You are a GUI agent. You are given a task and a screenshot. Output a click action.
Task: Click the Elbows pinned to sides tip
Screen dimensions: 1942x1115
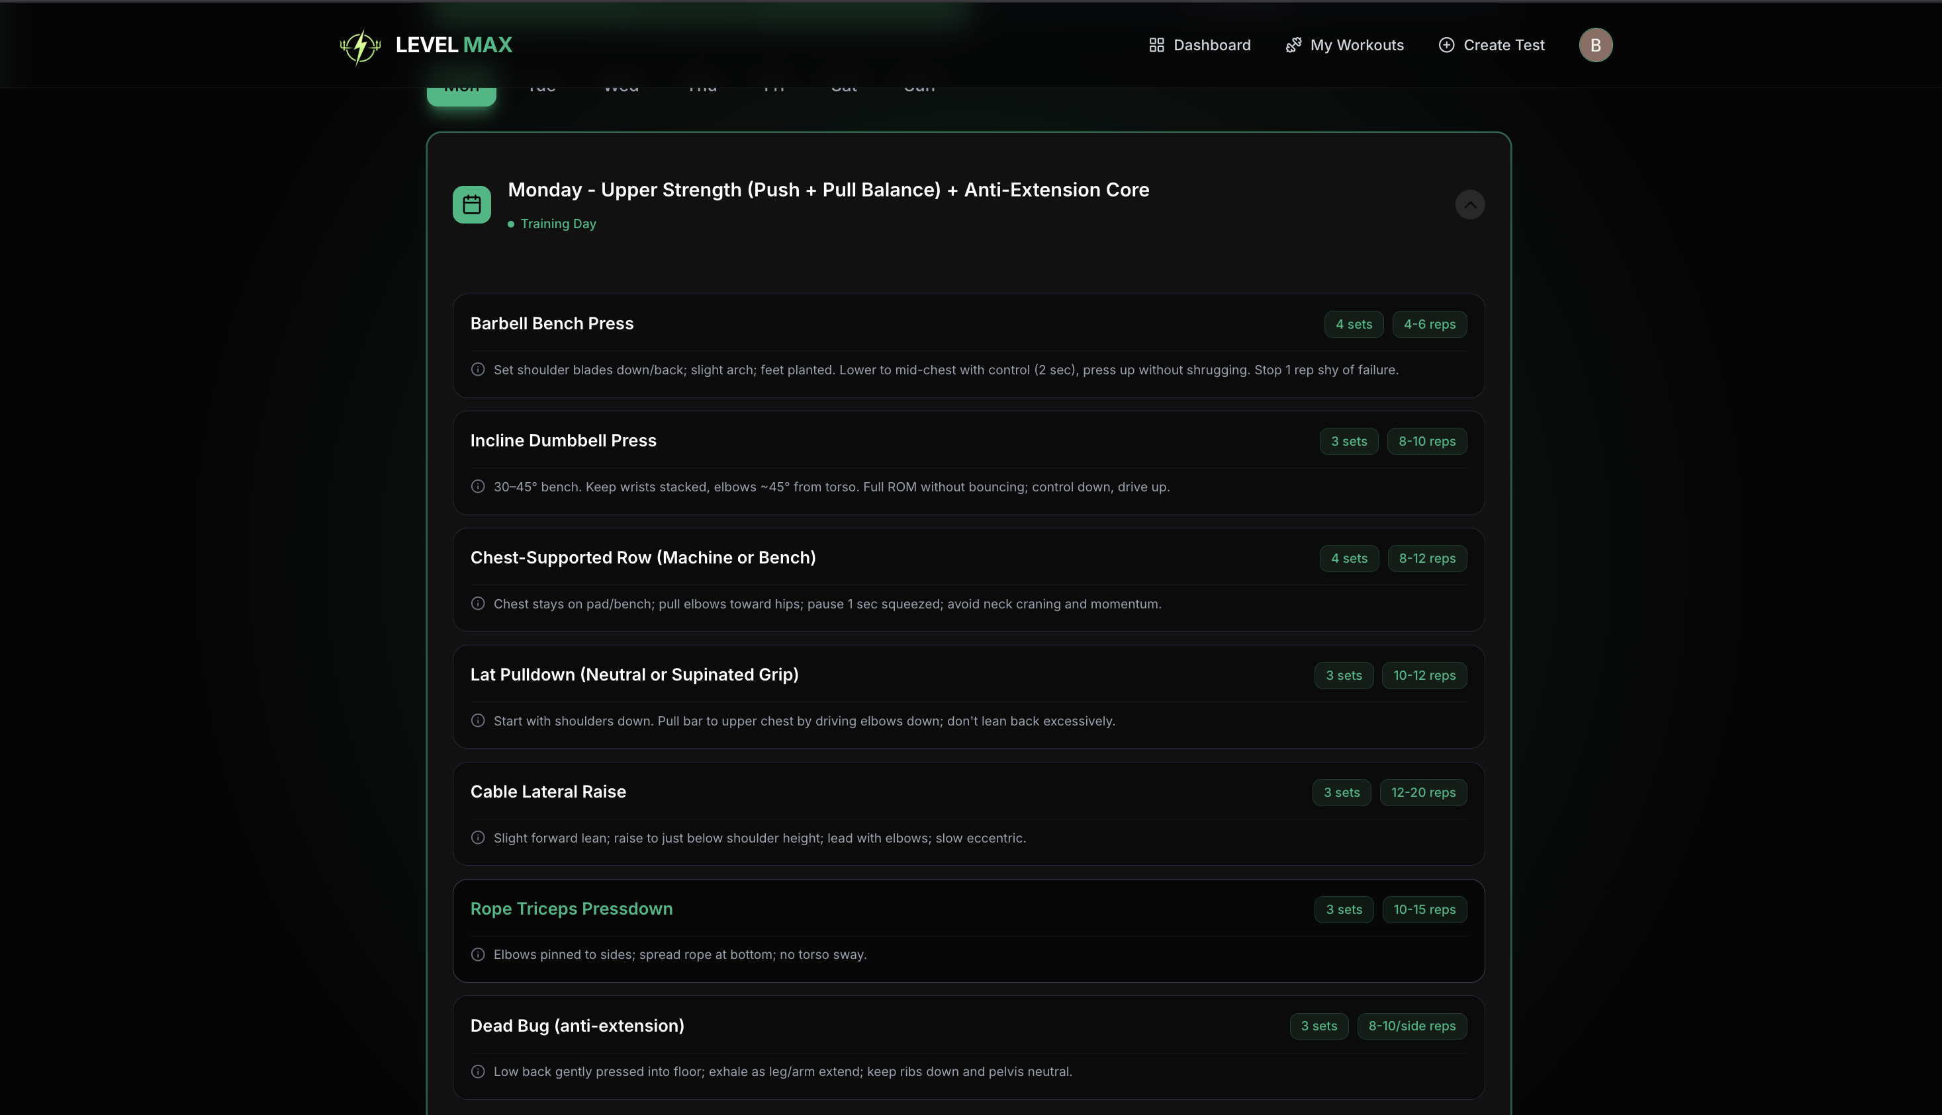[680, 955]
